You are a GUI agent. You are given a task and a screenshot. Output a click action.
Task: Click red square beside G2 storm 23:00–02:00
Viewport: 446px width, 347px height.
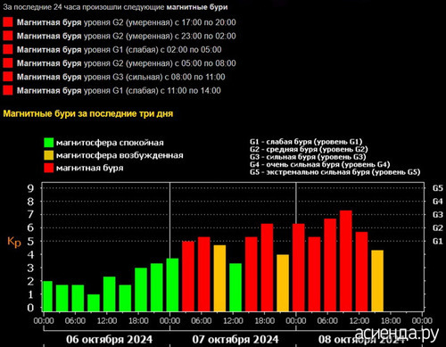pyautogui.click(x=8, y=36)
